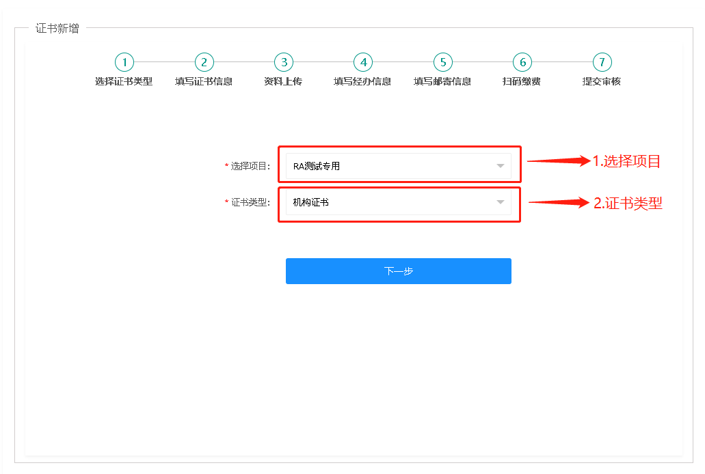
Task: Expand the 证书类型 dropdown arrow
Action: (500, 202)
